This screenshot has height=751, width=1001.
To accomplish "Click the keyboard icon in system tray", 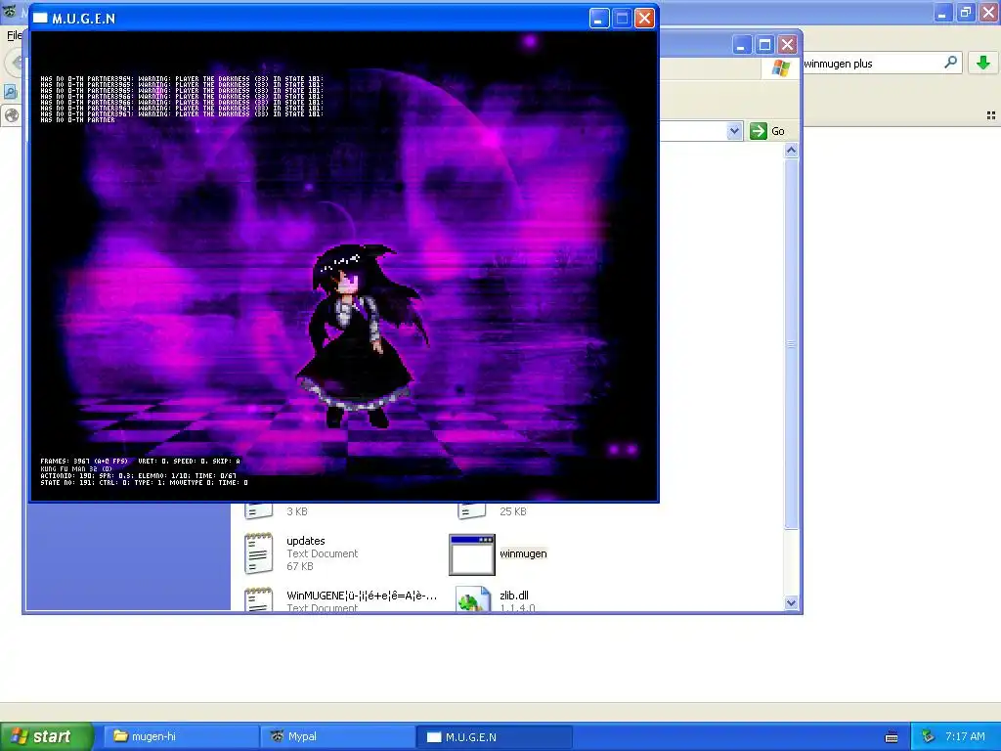I will tap(892, 737).
